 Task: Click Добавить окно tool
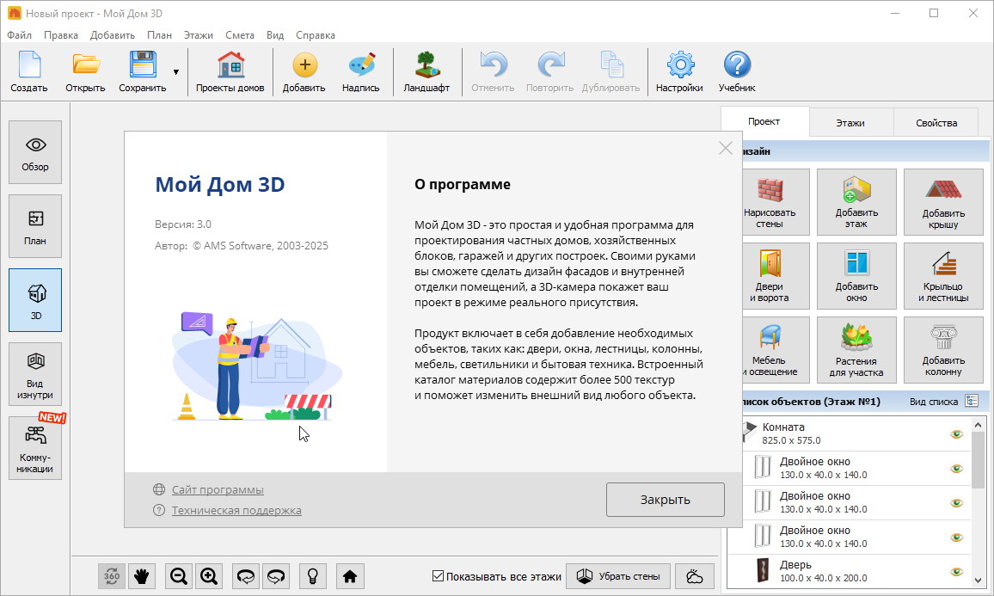[856, 276]
